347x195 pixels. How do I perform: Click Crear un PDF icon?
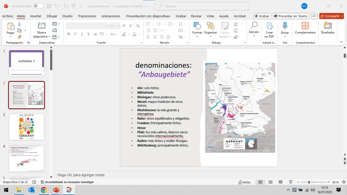pyautogui.click(x=269, y=30)
